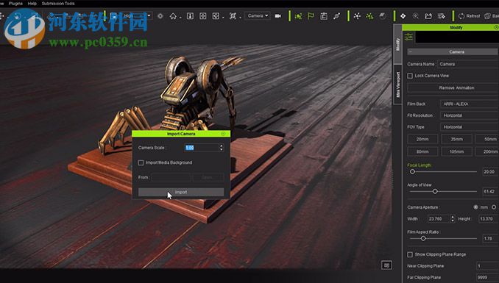Click the Refresh button in toolbar

point(469,16)
